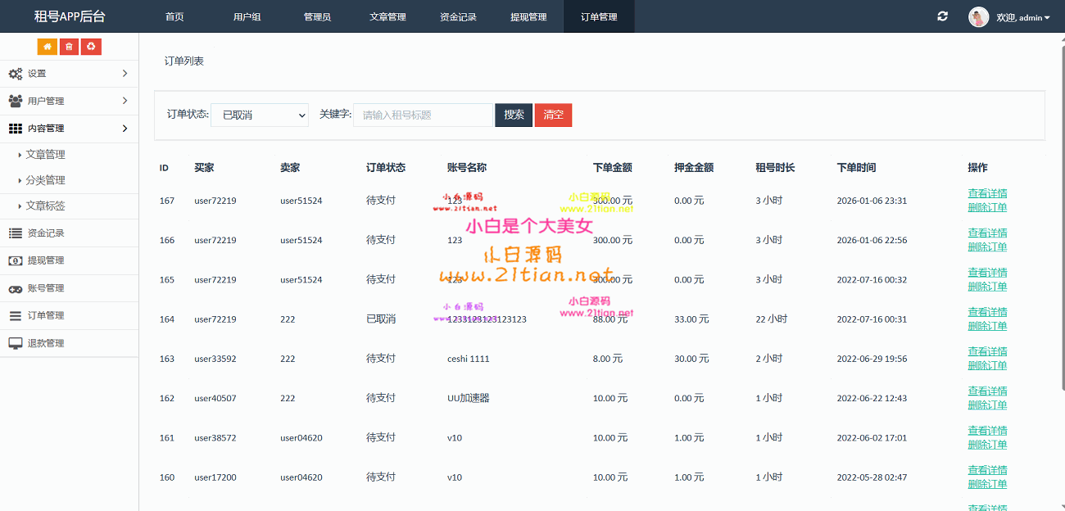Click the refresh icon in top bar

click(x=943, y=16)
